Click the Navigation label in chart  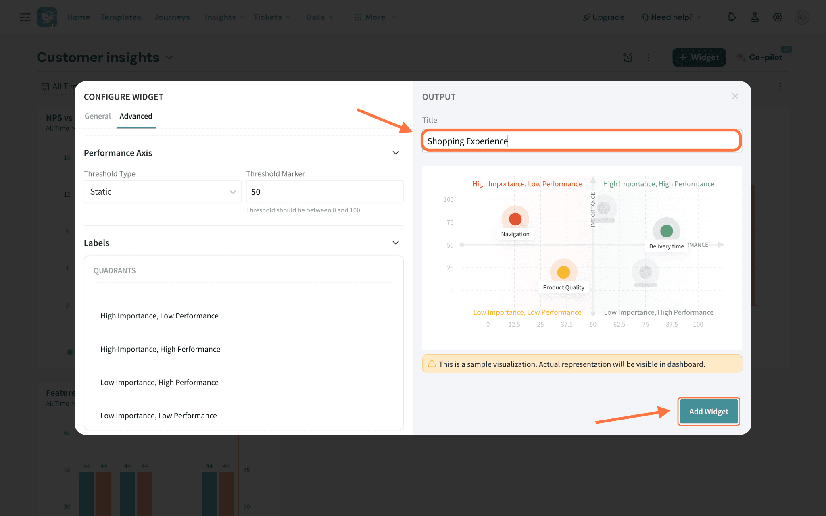tap(515, 234)
